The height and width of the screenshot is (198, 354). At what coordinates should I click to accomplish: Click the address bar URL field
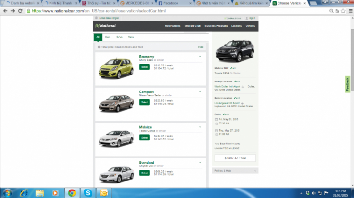pyautogui.click(x=176, y=11)
